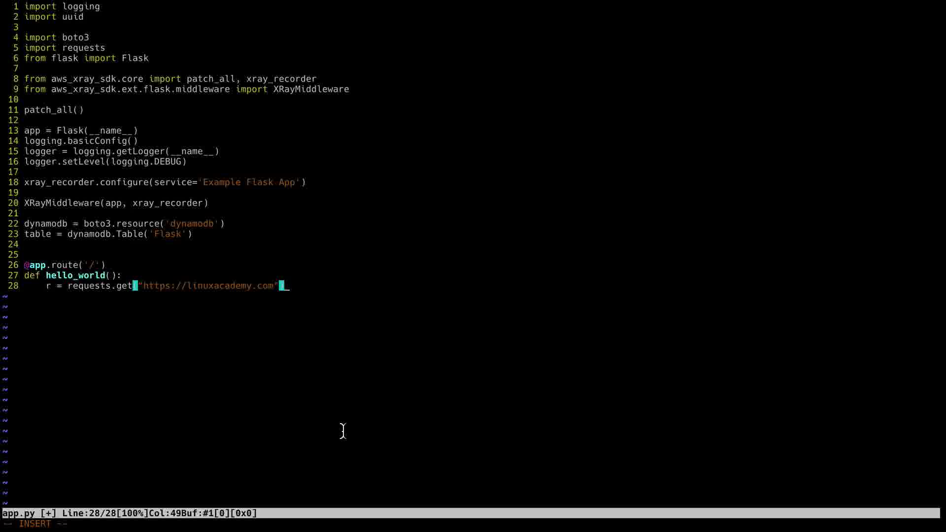946x532 pixels.
Task: Click 'requests.get' on line 28
Action: coord(100,286)
